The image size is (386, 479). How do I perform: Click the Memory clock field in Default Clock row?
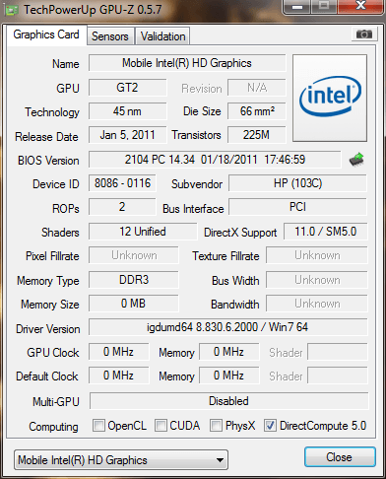(x=228, y=376)
